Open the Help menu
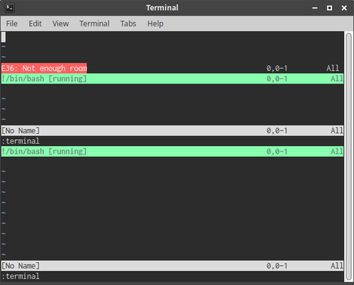354x285 pixels. [x=155, y=23]
